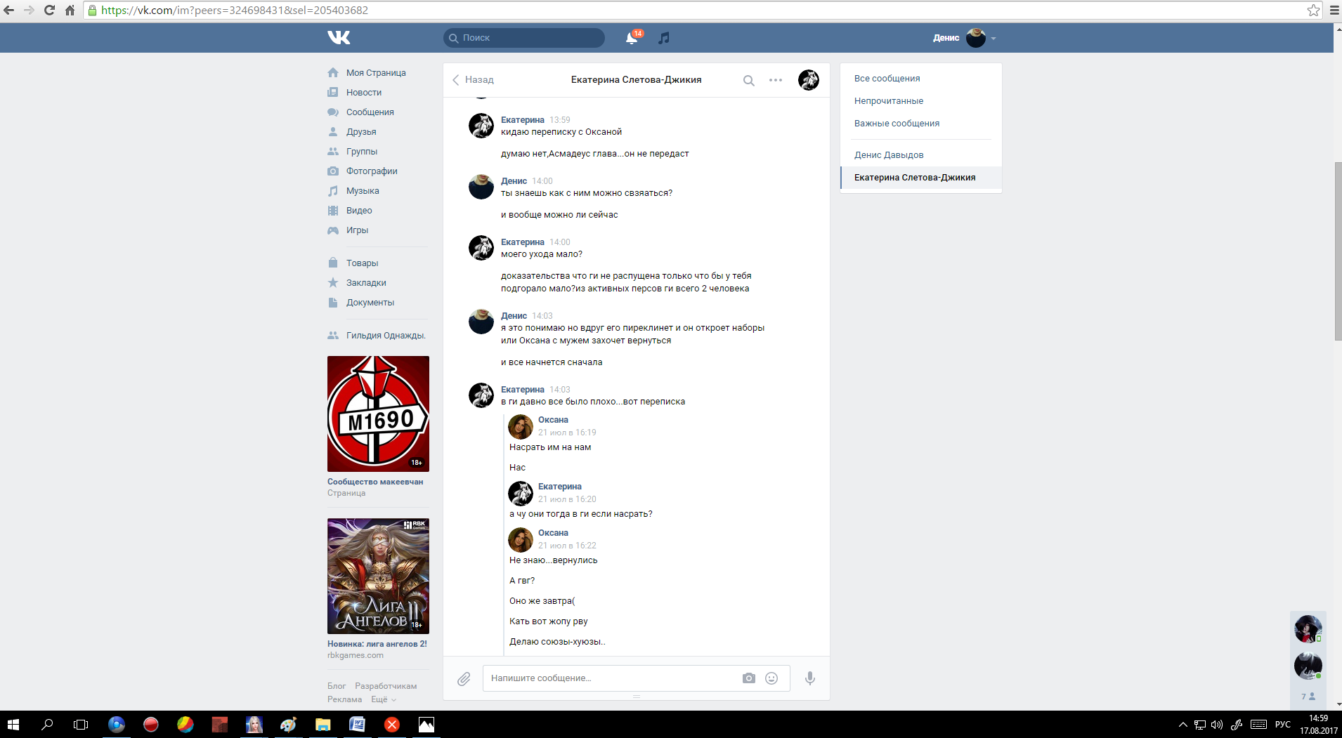This screenshot has height=738, width=1342.
Task: Click the search field in VK header
Action: pos(524,38)
